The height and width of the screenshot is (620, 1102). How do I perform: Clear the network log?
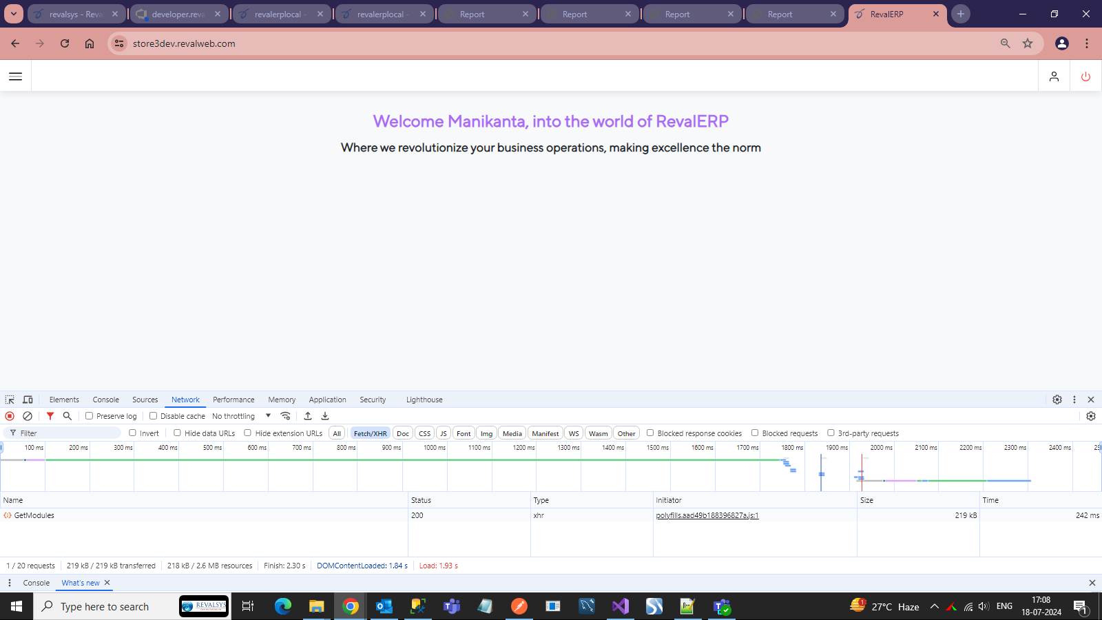[28, 416]
